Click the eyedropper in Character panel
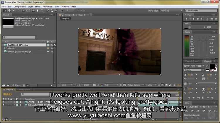This screenshot has height=123, width=220. click(x=207, y=66)
